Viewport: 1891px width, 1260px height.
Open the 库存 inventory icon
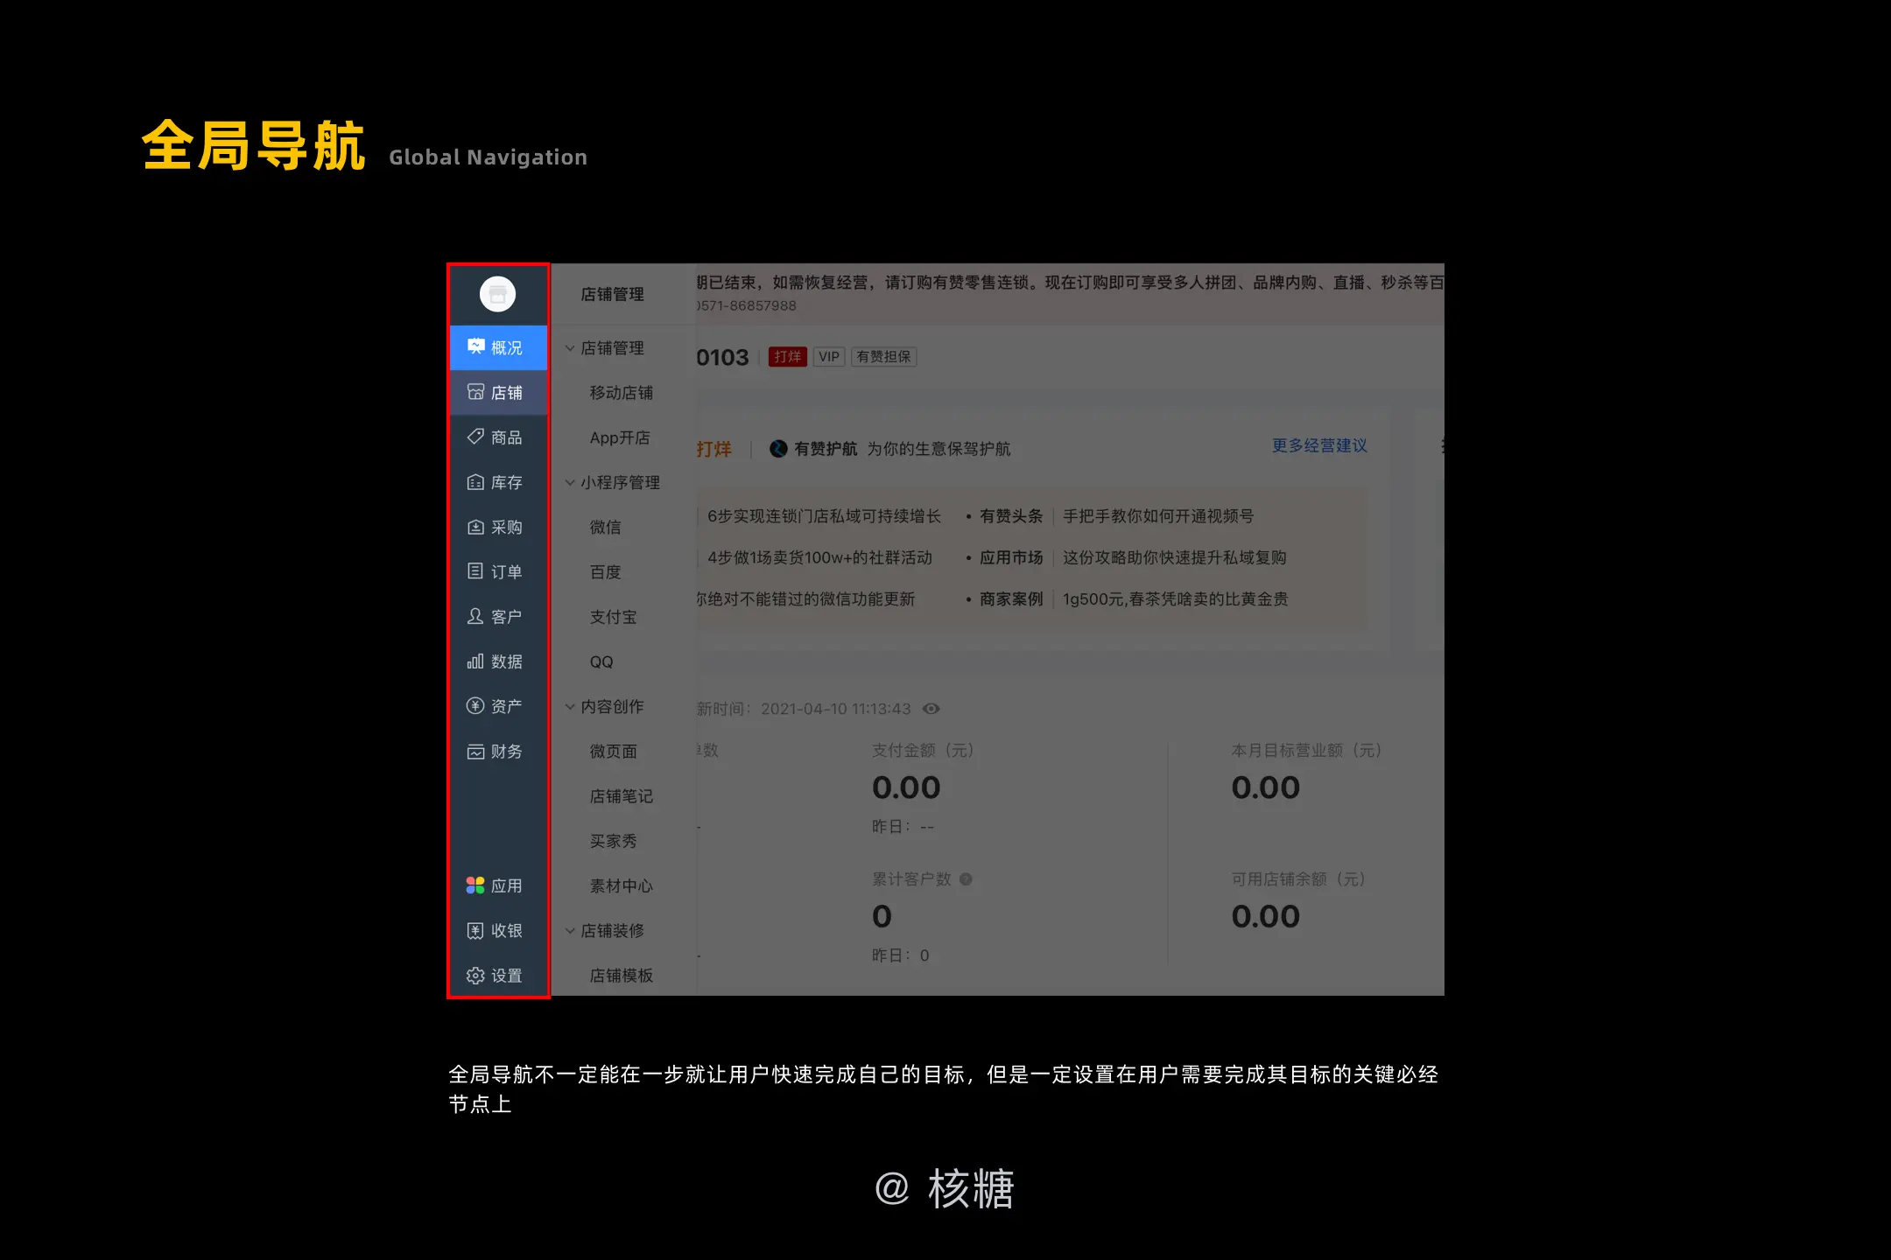point(475,482)
